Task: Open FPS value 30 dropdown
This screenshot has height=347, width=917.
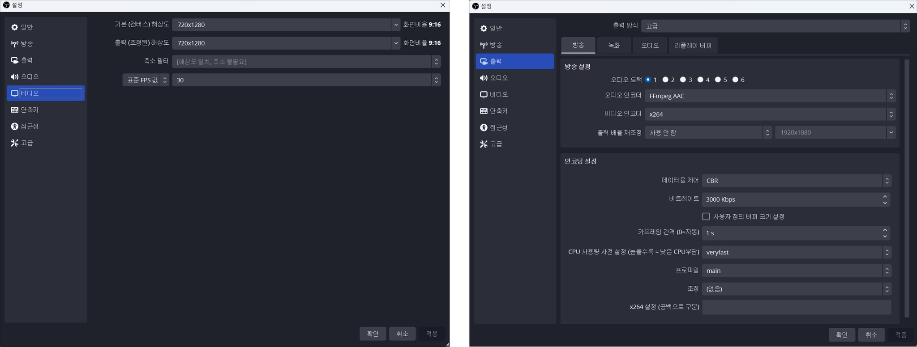Action: 307,80
